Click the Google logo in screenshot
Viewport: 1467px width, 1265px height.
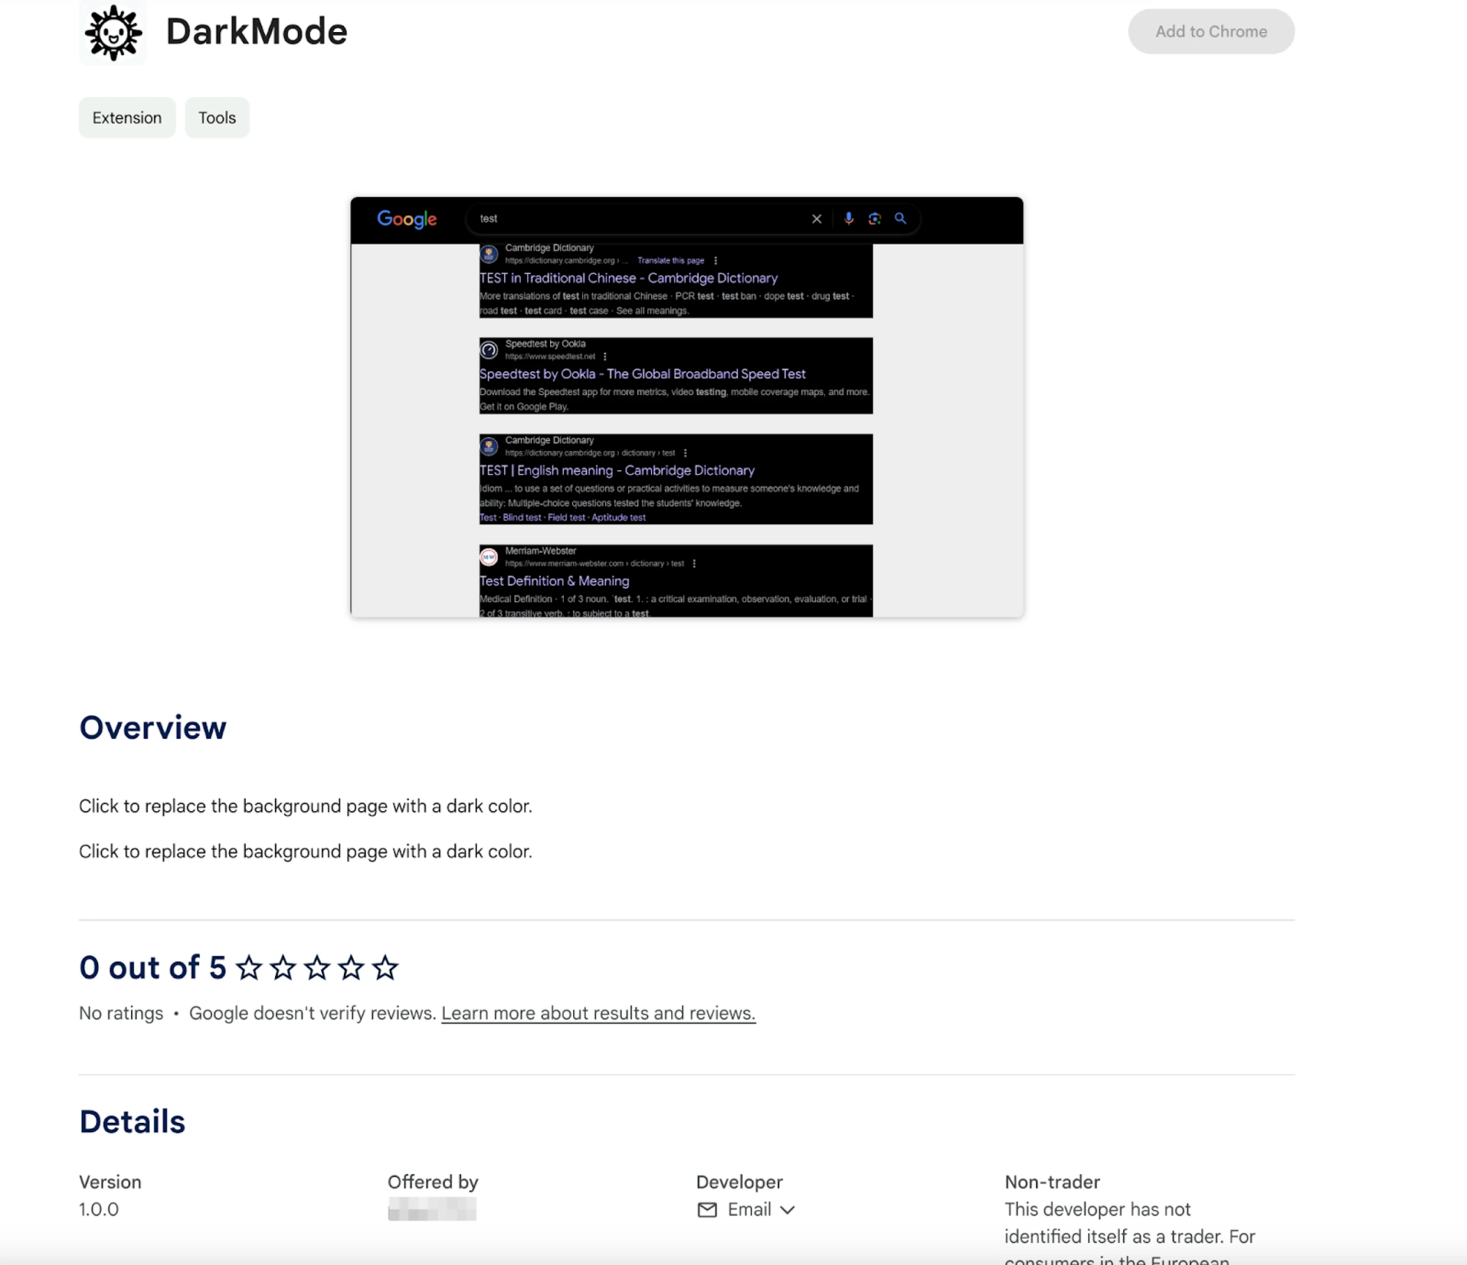pyautogui.click(x=406, y=219)
